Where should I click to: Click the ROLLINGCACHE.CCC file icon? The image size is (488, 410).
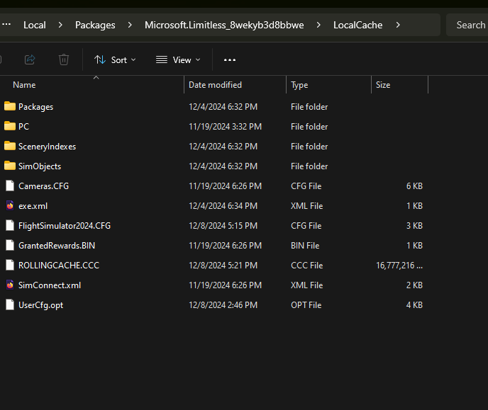click(x=10, y=266)
